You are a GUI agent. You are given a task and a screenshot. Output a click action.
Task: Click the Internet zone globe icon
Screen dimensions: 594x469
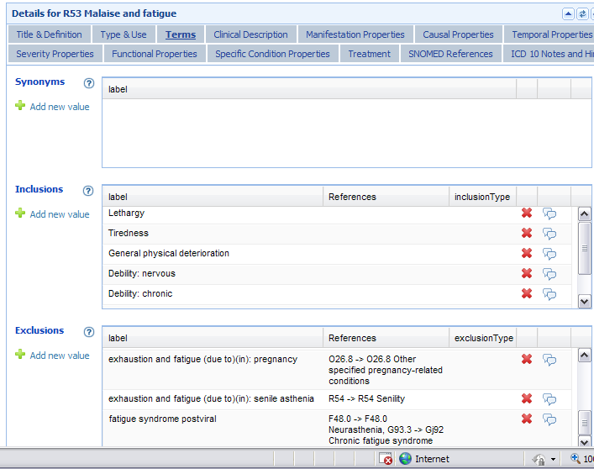coord(405,459)
